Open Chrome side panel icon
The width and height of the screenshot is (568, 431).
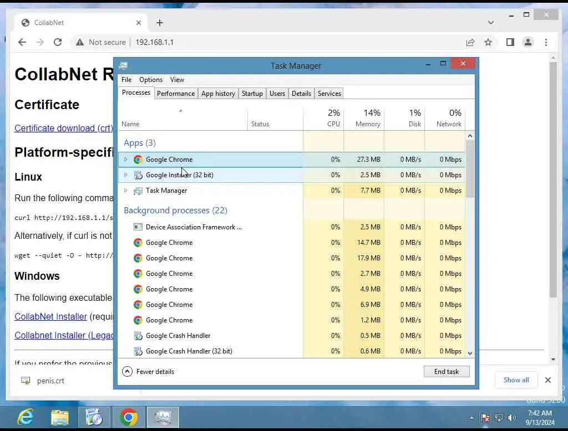[x=510, y=42]
